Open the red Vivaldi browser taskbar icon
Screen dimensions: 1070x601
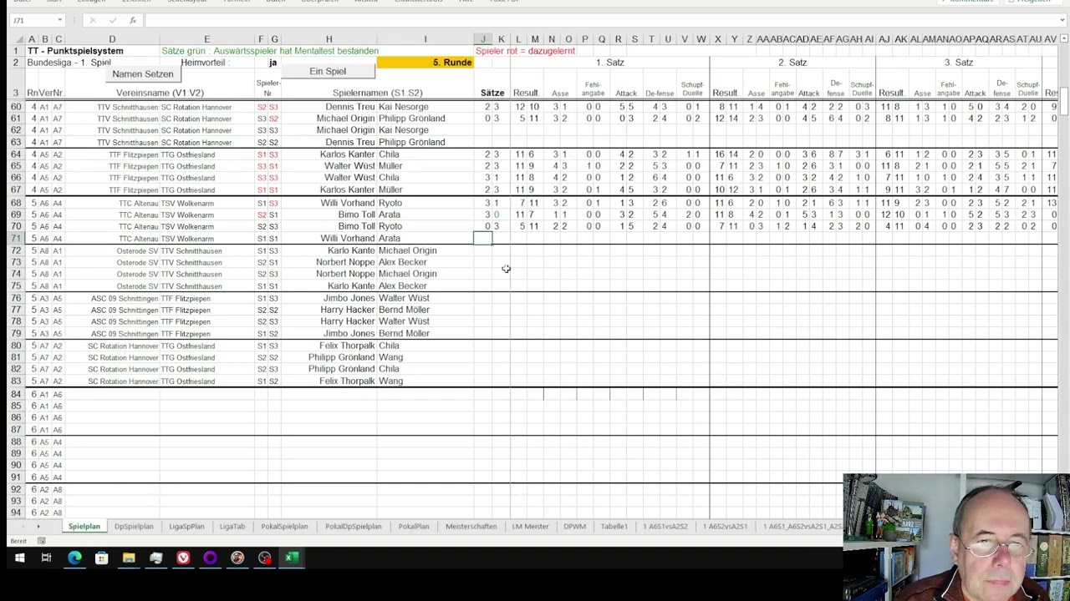click(183, 558)
